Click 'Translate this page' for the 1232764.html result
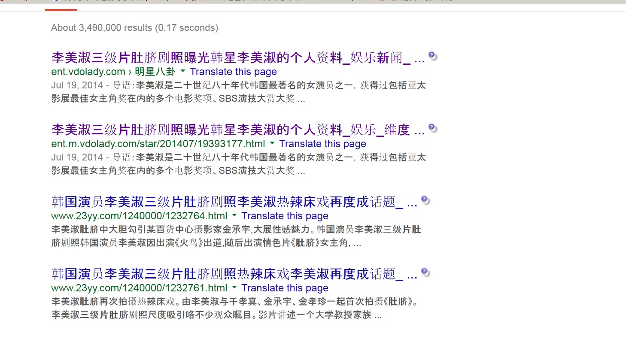Screen dimensions: 626x339 pos(285,216)
